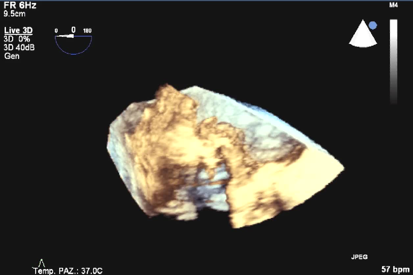
Task: Select the underlined Live 3D mode label
Action: (18, 31)
